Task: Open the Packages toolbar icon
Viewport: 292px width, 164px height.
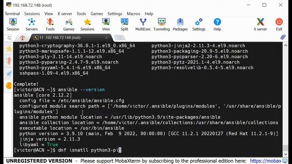Action: click(180, 25)
